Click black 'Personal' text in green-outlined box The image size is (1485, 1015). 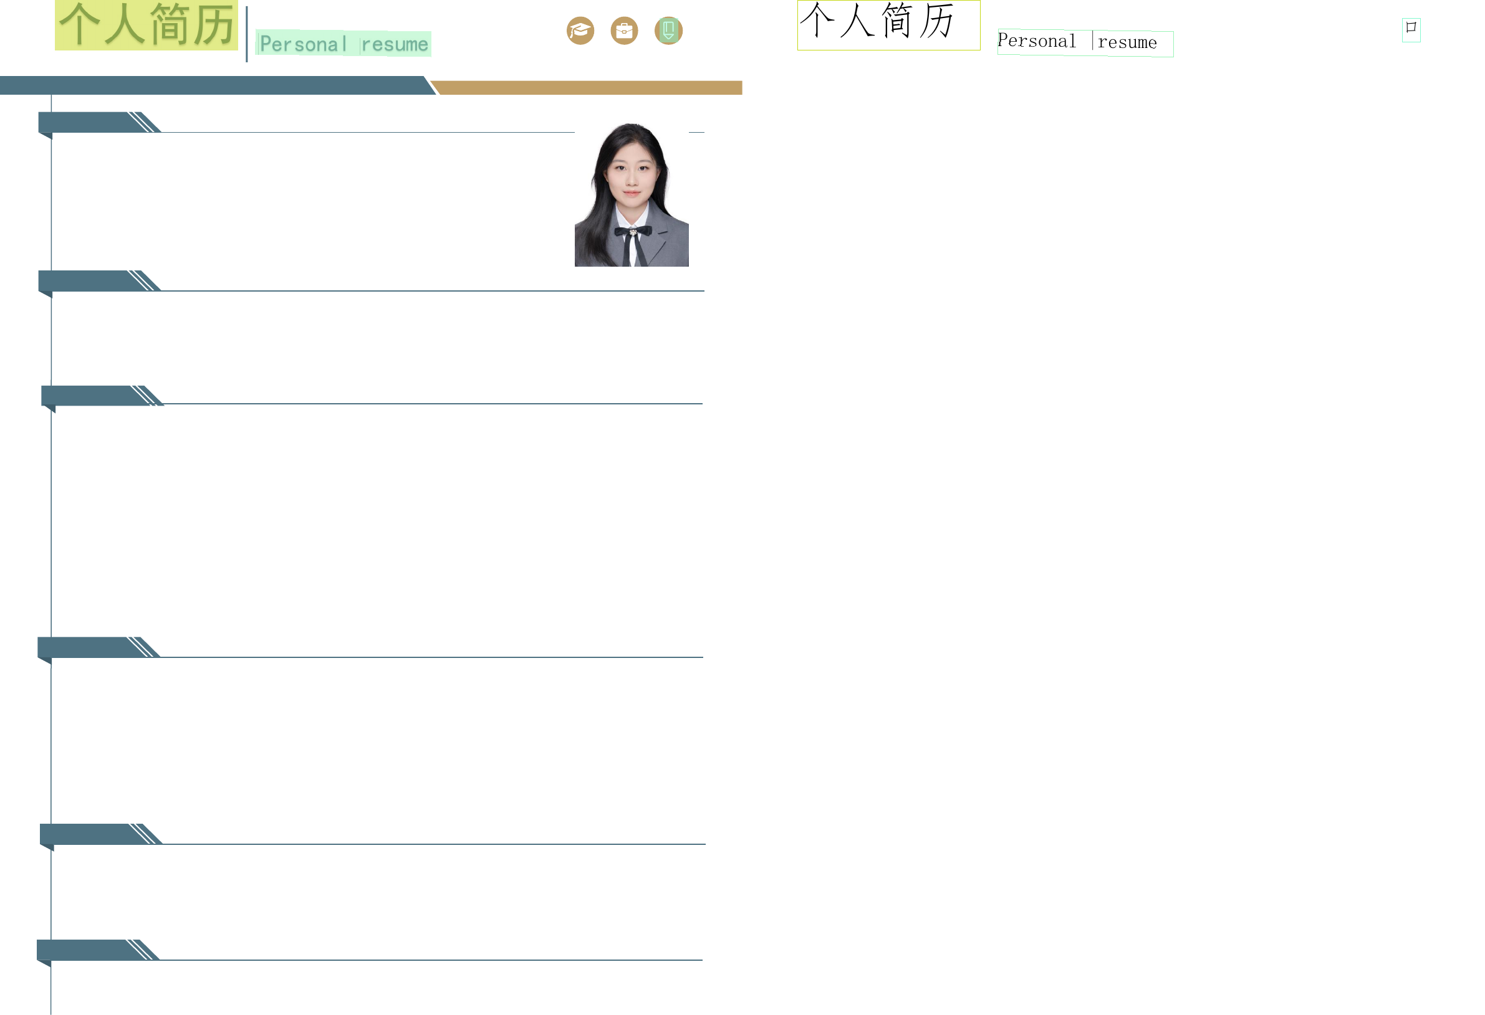(x=1036, y=42)
